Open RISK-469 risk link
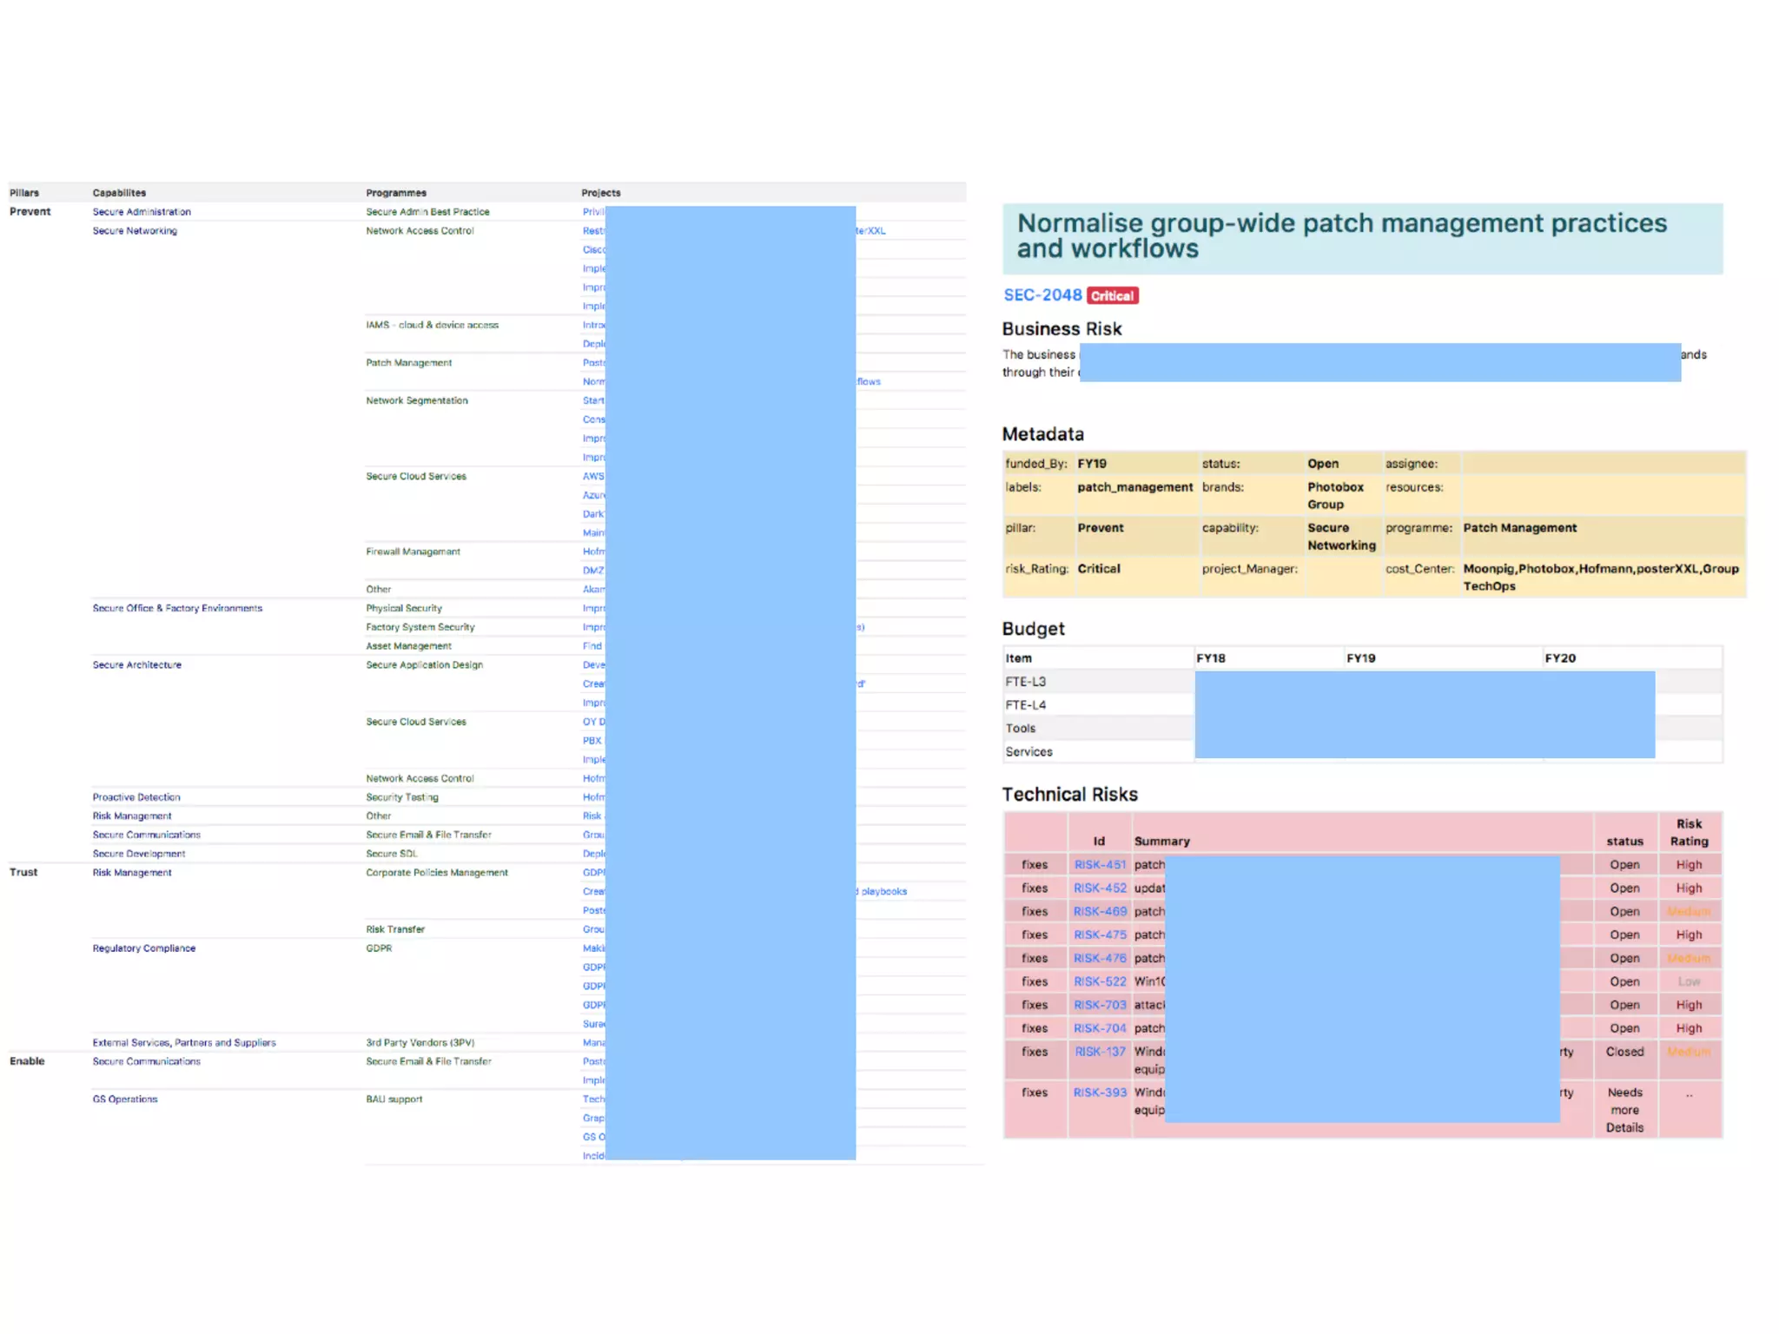Viewport: 1779px width, 1334px height. [x=1099, y=912]
